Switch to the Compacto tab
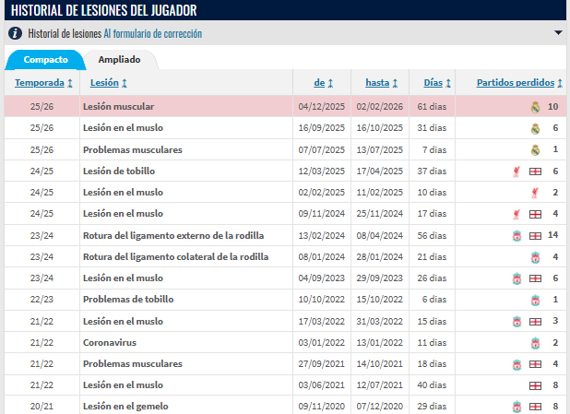 click(46, 60)
